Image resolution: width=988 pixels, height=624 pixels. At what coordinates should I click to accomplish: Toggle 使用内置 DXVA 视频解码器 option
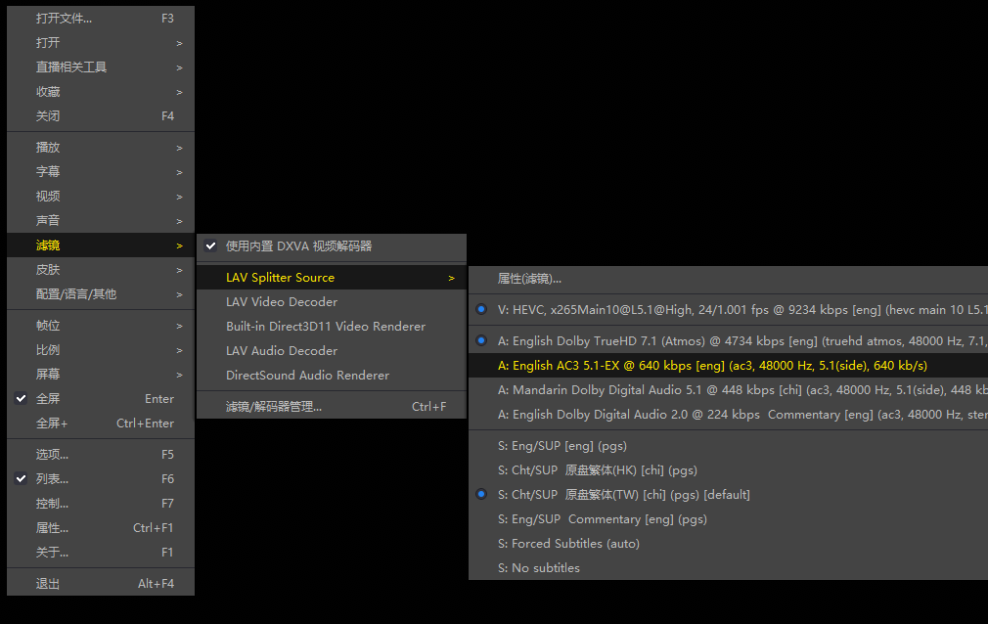332,246
